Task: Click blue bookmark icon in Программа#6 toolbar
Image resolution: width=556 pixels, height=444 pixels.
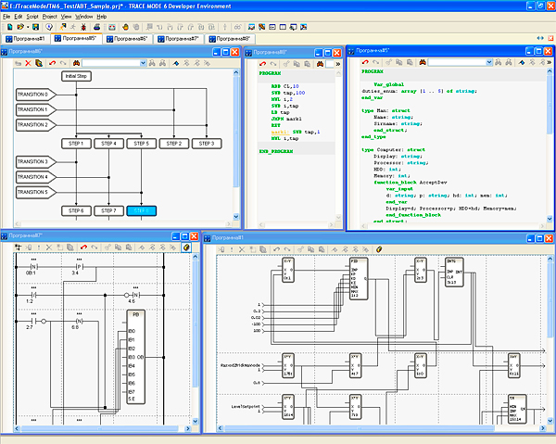Action: pyautogui.click(x=176, y=63)
